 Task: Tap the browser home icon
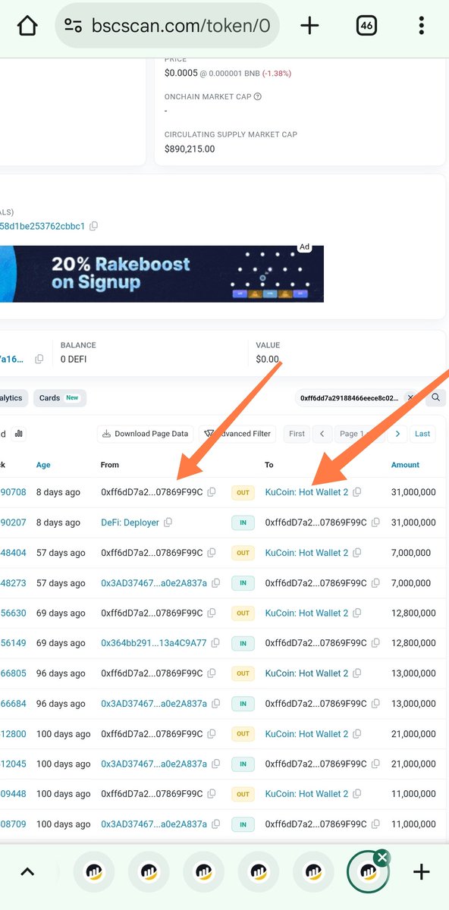click(x=27, y=26)
